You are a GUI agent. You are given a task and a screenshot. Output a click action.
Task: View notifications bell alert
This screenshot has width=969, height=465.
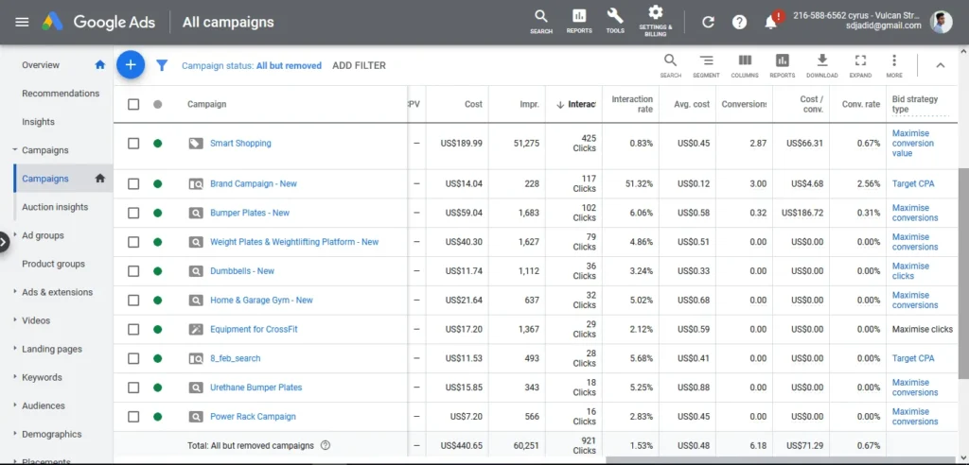coord(771,22)
